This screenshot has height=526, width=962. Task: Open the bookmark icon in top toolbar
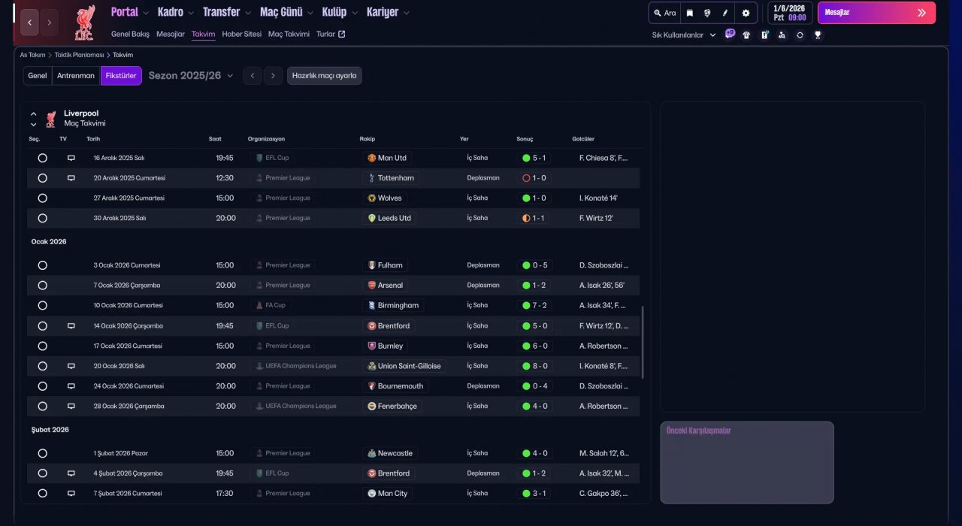689,13
